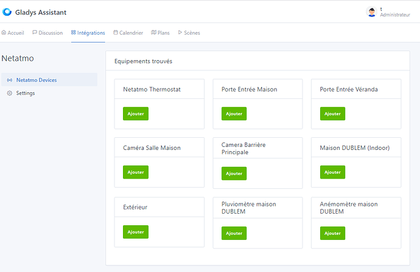420x272 pixels.
Task: Click the map icon beside Plans
Action: [x=154, y=32]
